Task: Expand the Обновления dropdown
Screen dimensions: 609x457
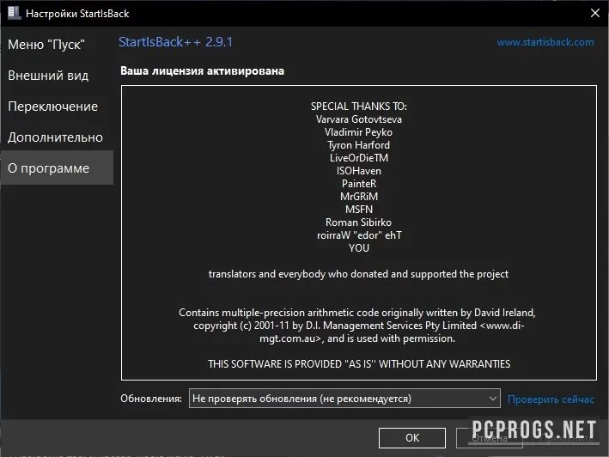Action: click(344, 399)
